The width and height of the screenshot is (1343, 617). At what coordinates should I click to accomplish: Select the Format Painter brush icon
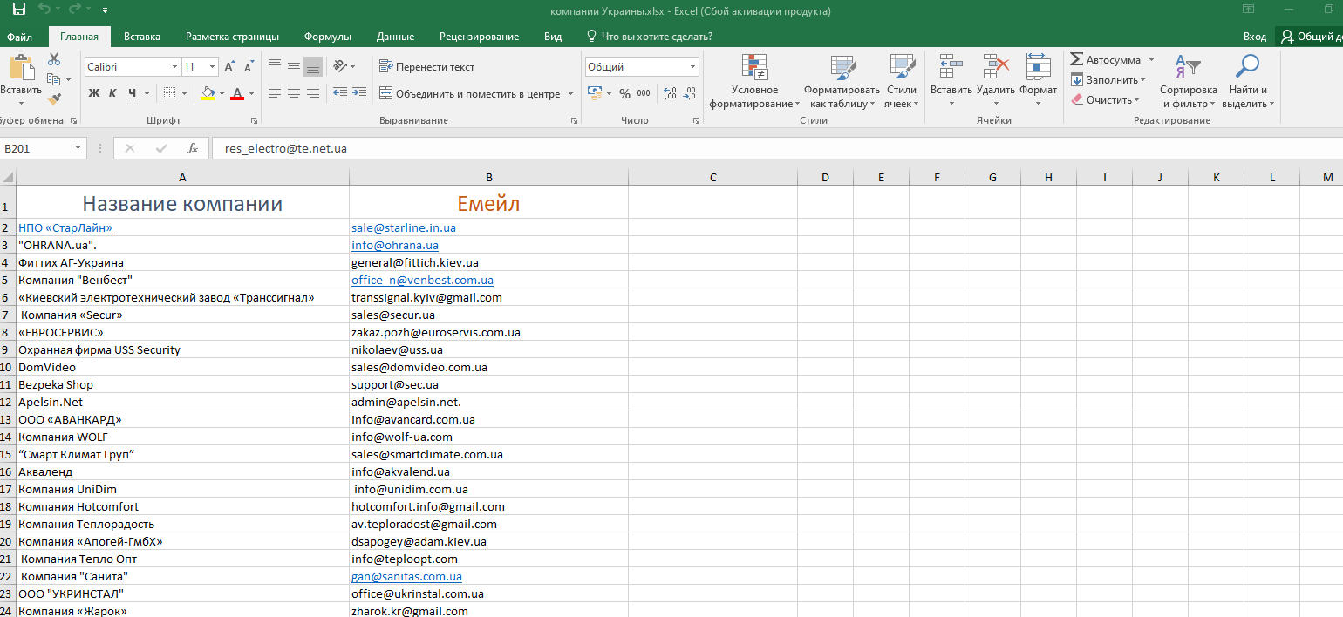pos(54,98)
